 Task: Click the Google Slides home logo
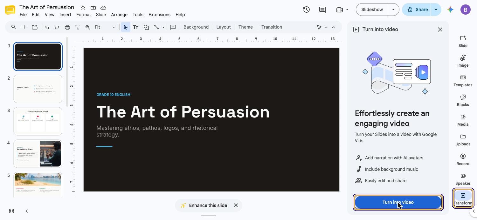pos(10,10)
